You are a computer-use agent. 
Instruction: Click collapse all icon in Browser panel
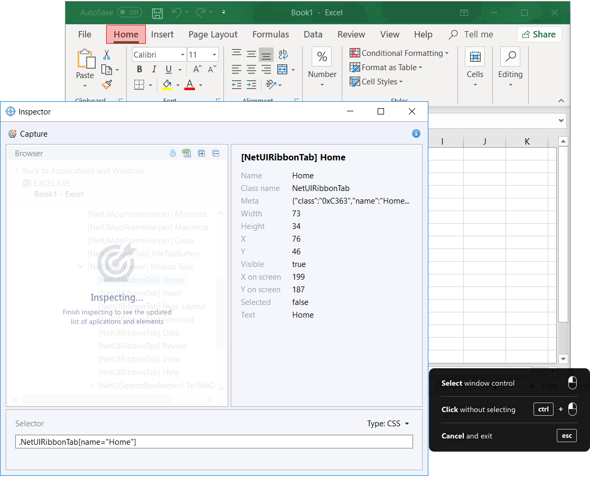[x=216, y=153]
